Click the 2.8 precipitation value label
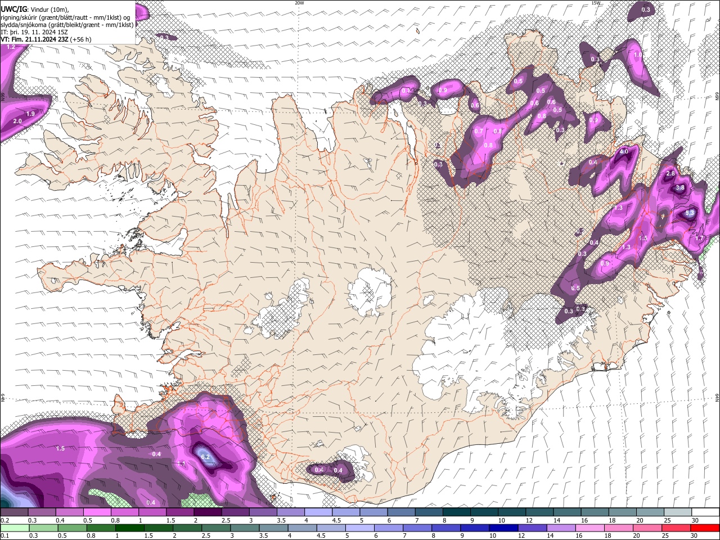The height and width of the screenshot is (540, 720). point(670,174)
